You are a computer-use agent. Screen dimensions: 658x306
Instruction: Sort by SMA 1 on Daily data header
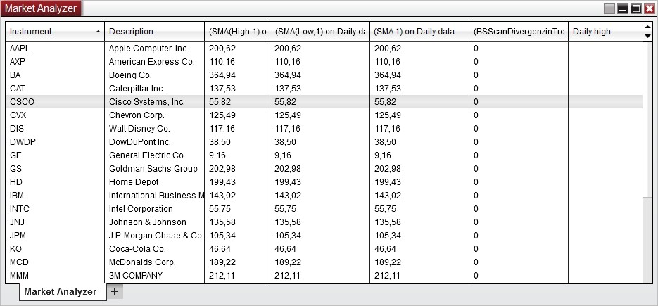point(419,32)
